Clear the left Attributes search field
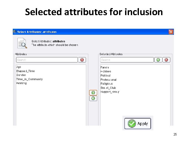The height and width of the screenshot is (141, 188). click(82, 60)
